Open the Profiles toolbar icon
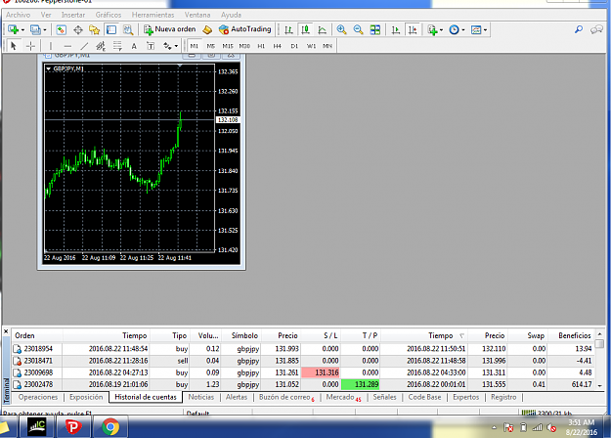This screenshot has width=611, height=438. click(35, 29)
